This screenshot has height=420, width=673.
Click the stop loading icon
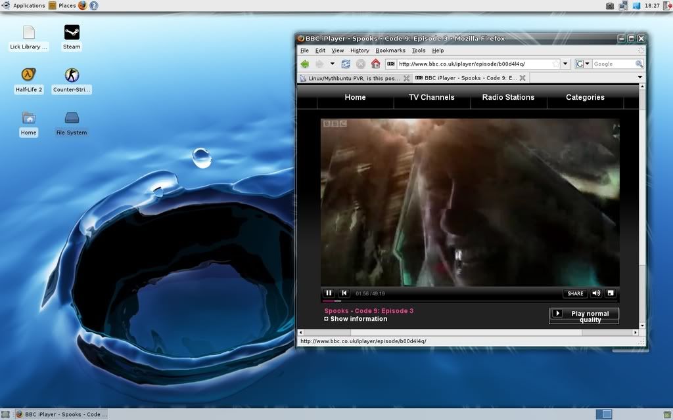pos(361,64)
